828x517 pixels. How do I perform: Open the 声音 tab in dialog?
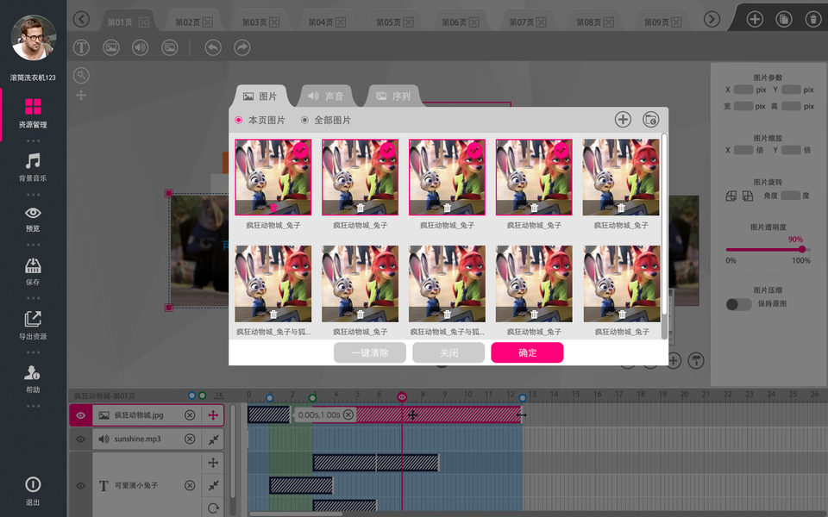[x=326, y=96]
